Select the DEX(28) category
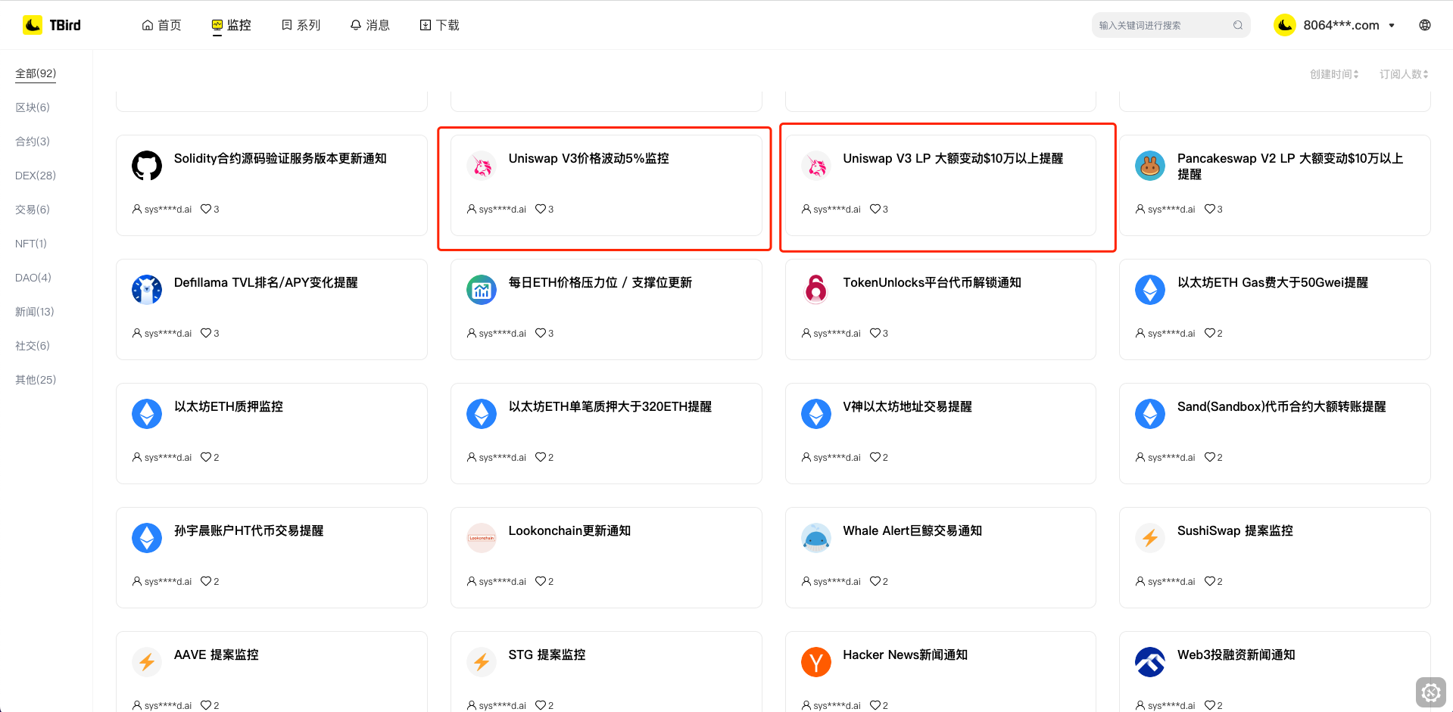 pyautogui.click(x=36, y=176)
